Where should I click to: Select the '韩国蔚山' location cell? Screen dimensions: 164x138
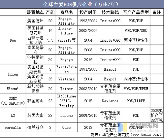tap(35, 101)
